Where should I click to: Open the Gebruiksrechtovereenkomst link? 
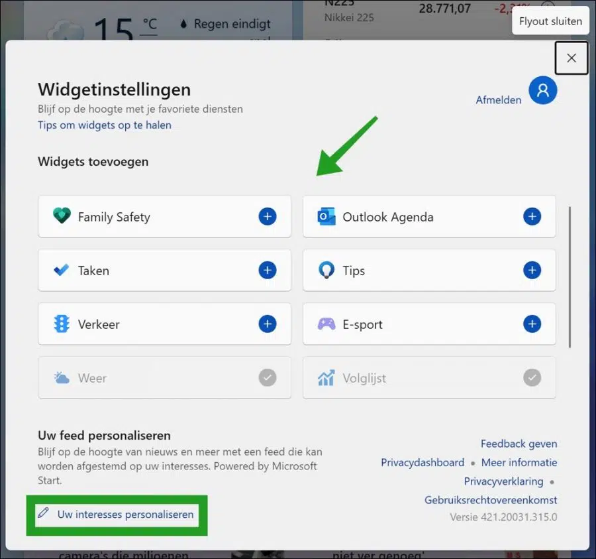coord(491,499)
